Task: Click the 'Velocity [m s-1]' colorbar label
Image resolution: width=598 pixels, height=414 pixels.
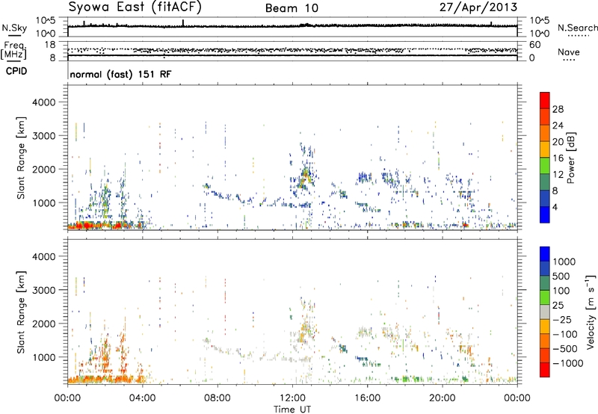Action: click(591, 312)
